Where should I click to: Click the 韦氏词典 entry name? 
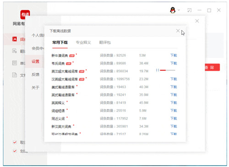58,64
